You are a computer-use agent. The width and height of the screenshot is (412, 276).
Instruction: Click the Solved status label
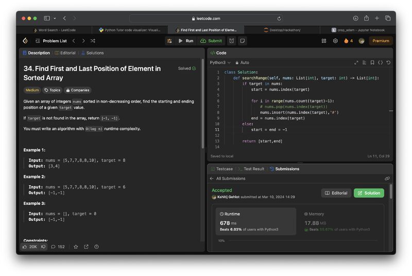187,69
